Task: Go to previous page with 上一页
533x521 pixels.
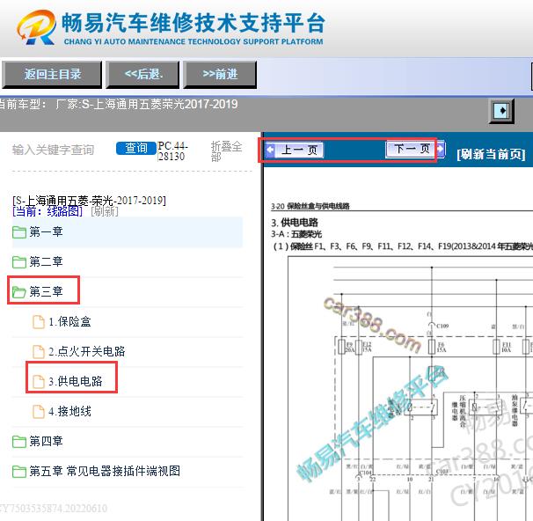Action: (299, 150)
